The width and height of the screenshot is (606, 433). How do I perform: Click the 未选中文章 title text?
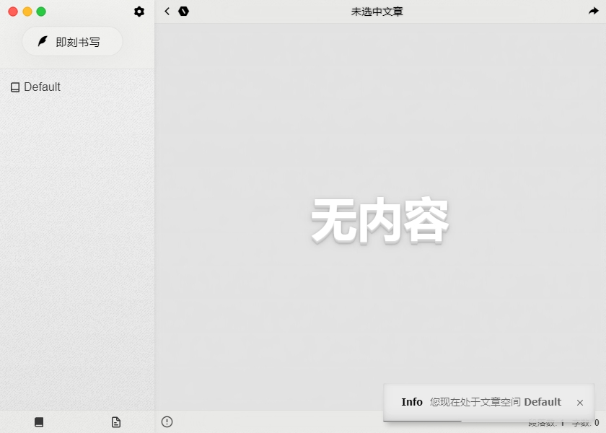point(377,12)
